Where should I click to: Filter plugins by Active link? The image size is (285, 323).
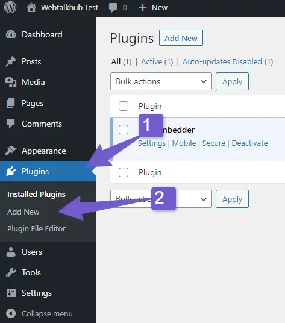(x=151, y=62)
